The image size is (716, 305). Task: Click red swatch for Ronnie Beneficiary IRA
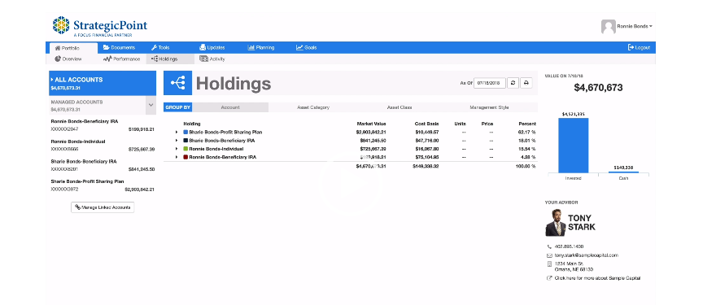[x=186, y=157]
